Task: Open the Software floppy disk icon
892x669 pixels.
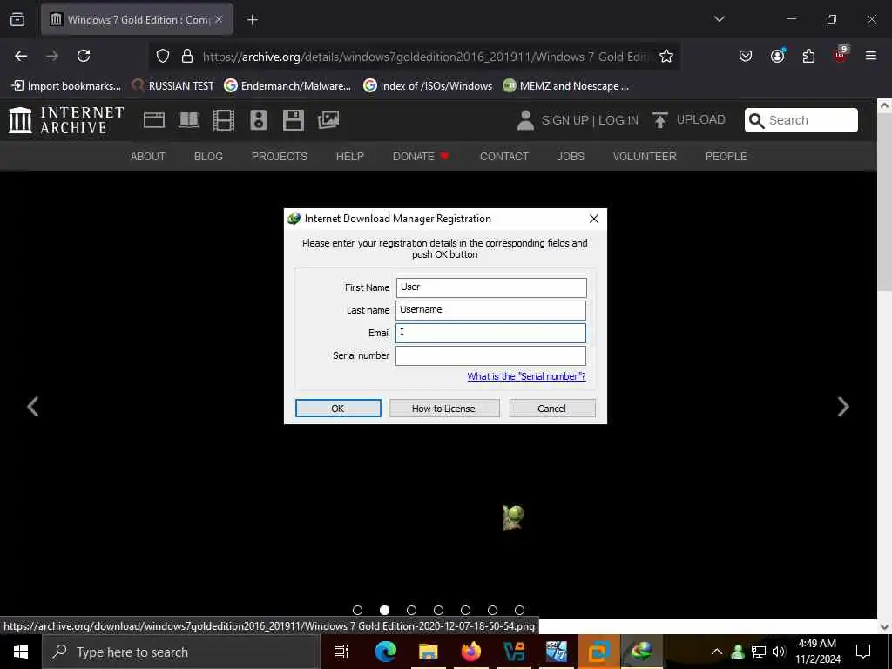Action: (x=293, y=120)
